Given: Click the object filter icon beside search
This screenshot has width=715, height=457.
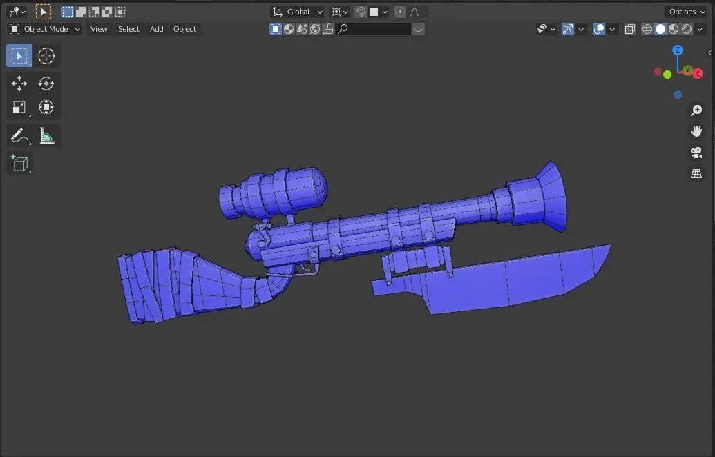Looking at the screenshot, I should pyautogui.click(x=276, y=29).
